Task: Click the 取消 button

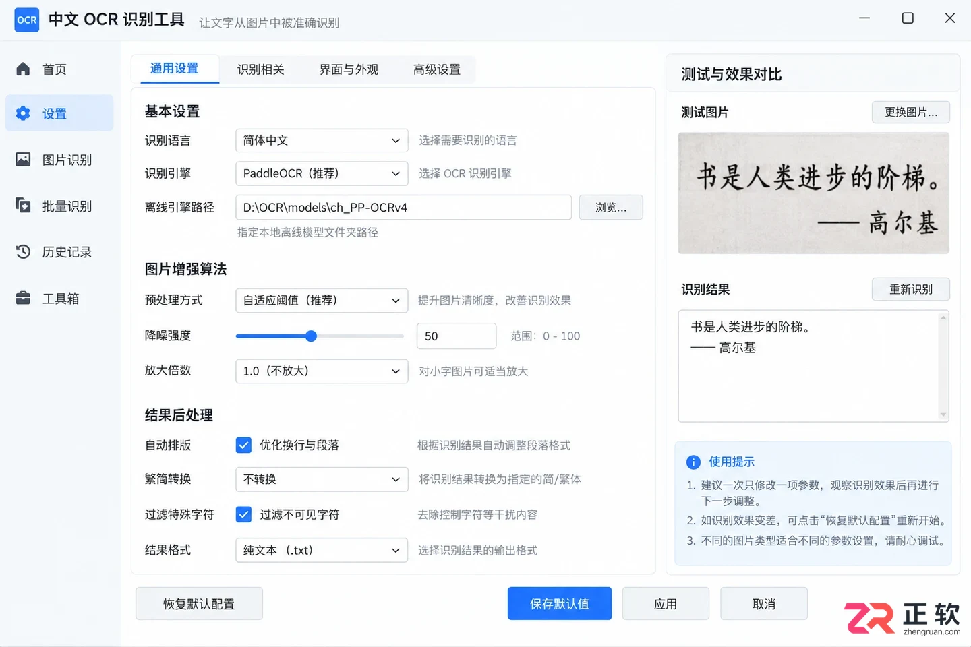Action: [764, 604]
